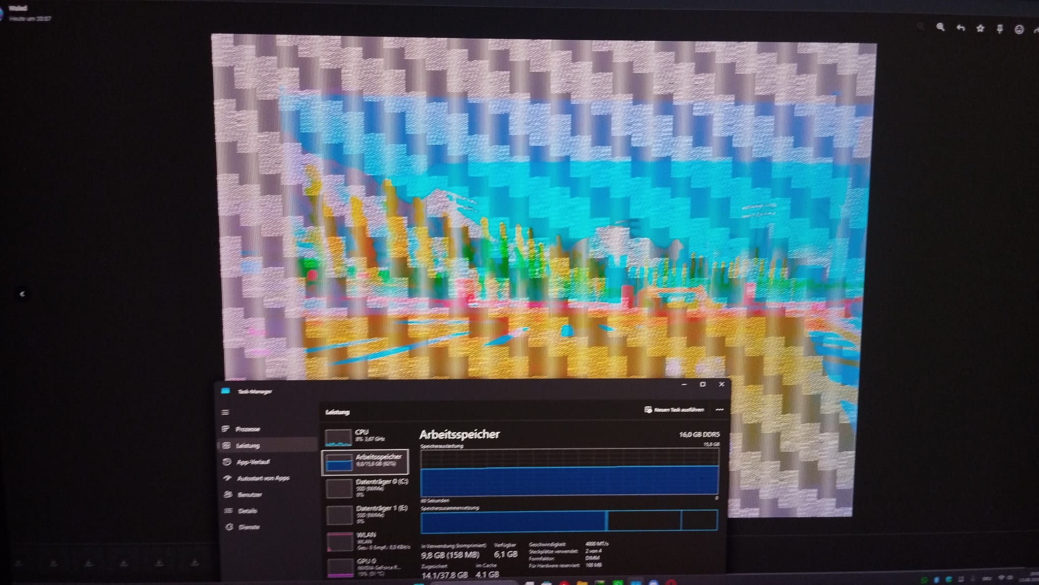Viewport: 1039px width, 585px height.
Task: Open the three-dots more options menu
Action: [720, 409]
